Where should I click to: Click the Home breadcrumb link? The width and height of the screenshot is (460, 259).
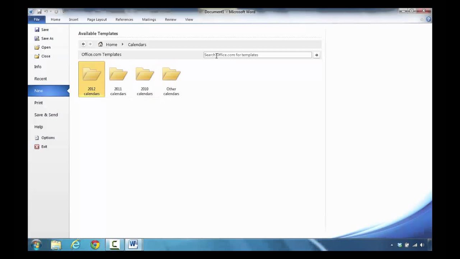(111, 45)
